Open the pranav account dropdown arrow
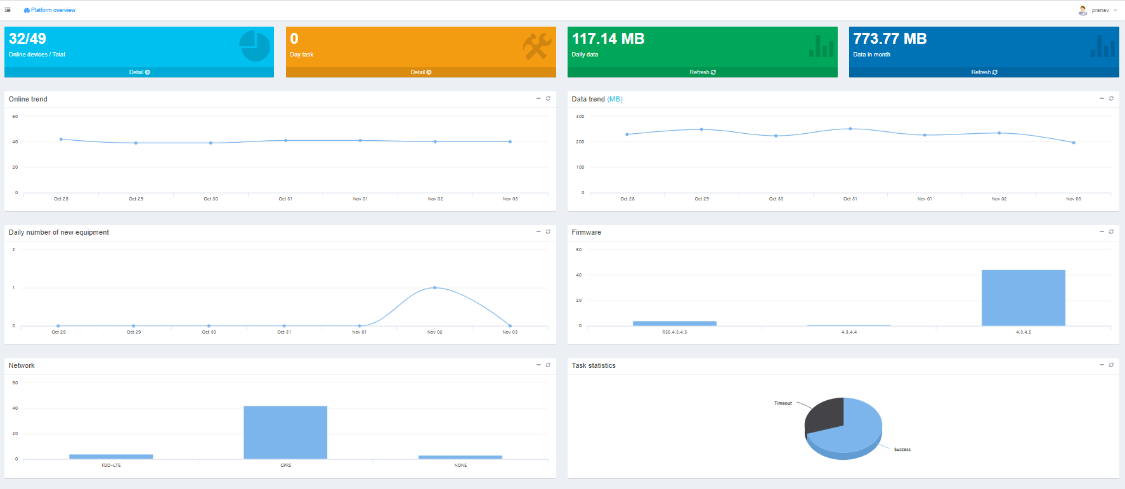 tap(1115, 10)
